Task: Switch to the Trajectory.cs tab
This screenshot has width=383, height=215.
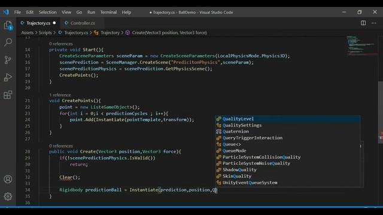Action: 38,23
